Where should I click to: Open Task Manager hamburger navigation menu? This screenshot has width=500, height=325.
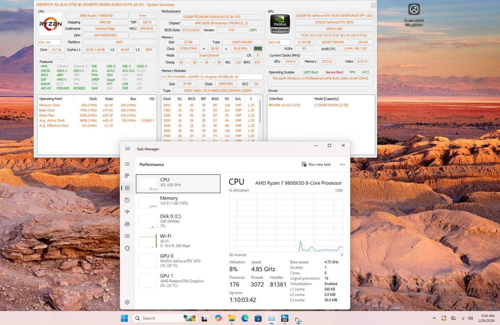(127, 164)
